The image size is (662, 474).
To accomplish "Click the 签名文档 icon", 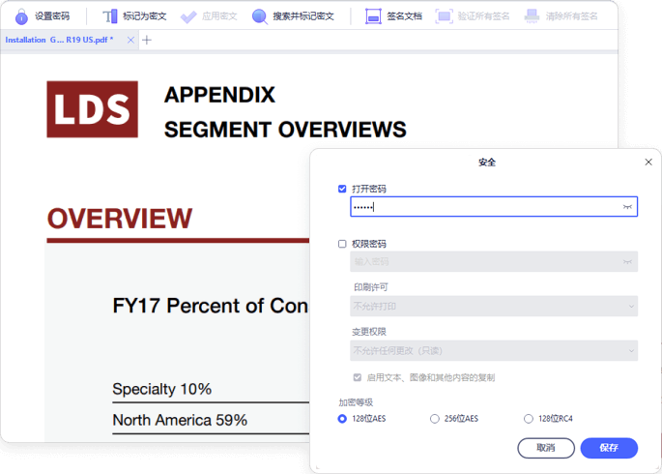I will [373, 16].
